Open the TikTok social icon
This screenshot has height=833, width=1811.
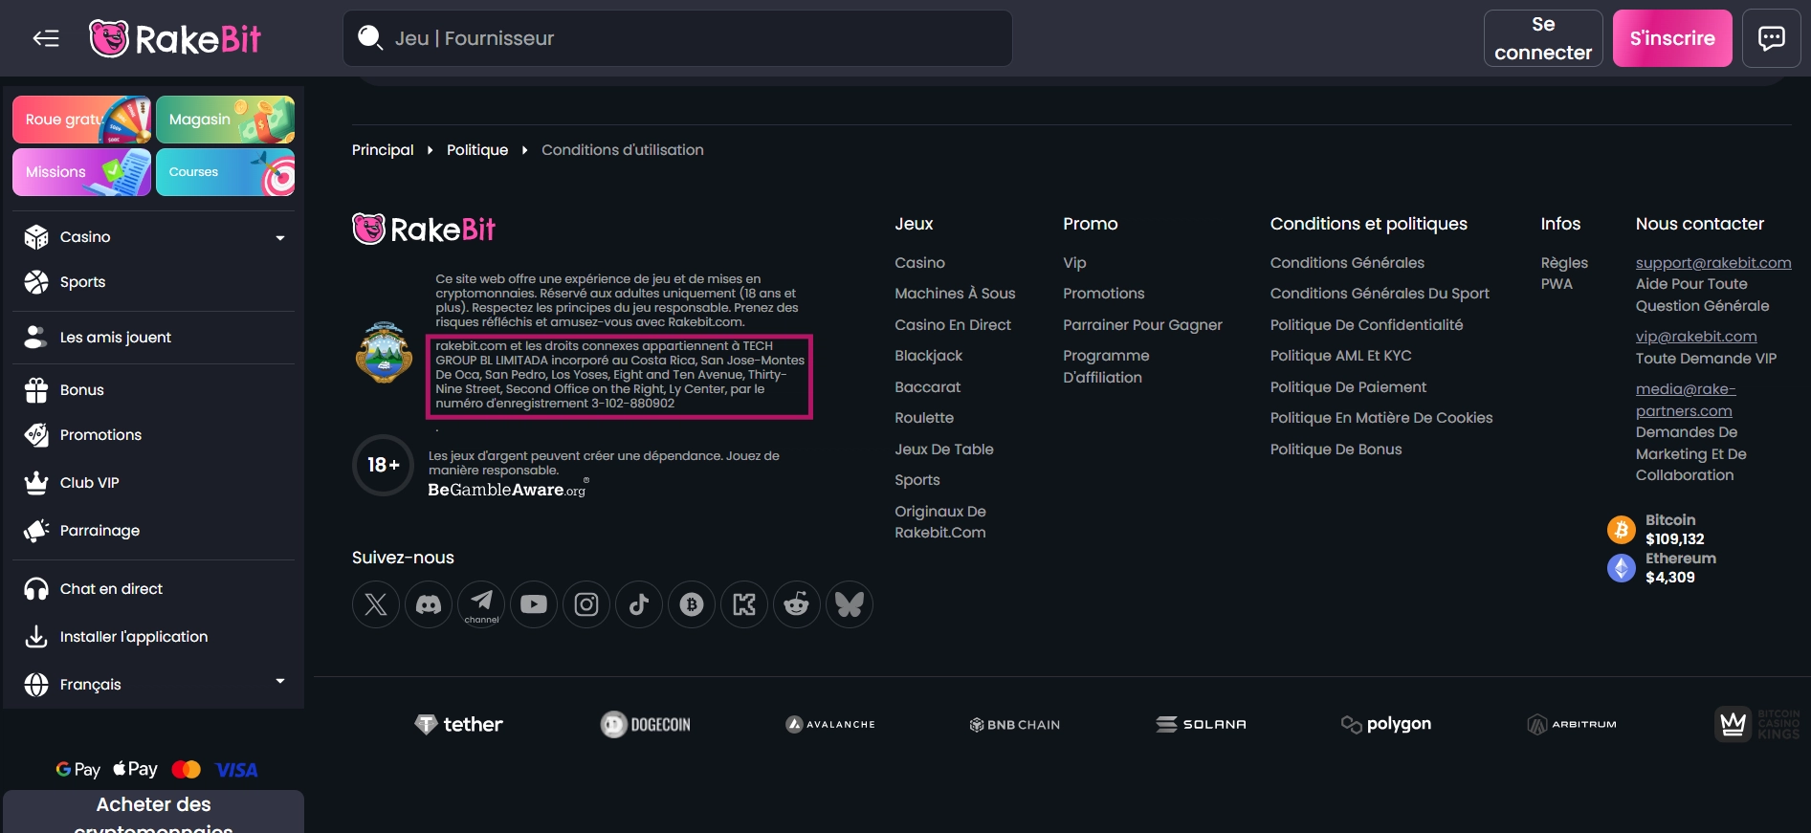point(639,604)
